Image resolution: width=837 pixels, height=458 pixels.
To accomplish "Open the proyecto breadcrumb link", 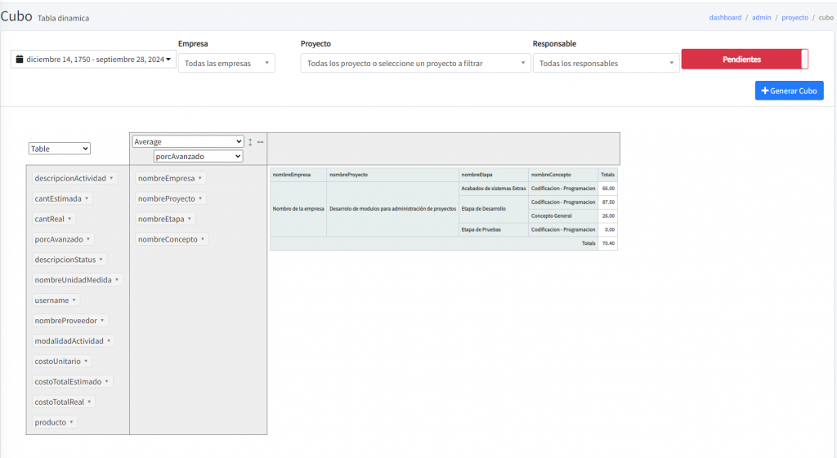I will click(x=794, y=17).
